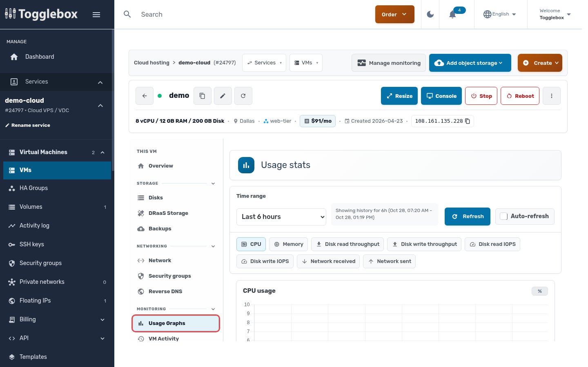Open Floating IPs in the sidebar
The width and height of the screenshot is (588, 367).
[57, 301]
